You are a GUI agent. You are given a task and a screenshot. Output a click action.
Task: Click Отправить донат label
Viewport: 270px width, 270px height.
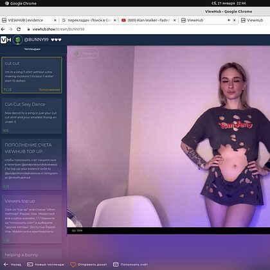click(x=93, y=265)
